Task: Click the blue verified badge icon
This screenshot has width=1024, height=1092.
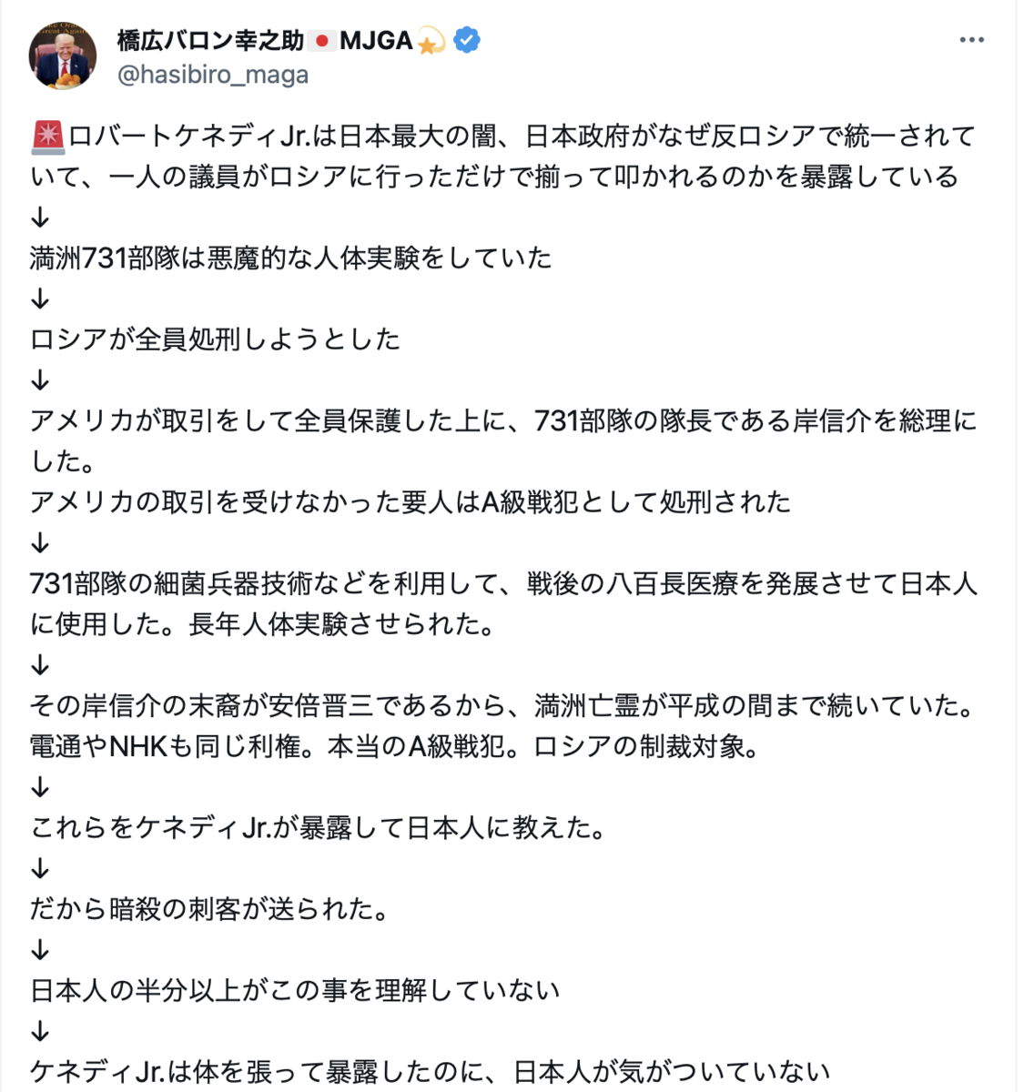Action: click(x=467, y=40)
